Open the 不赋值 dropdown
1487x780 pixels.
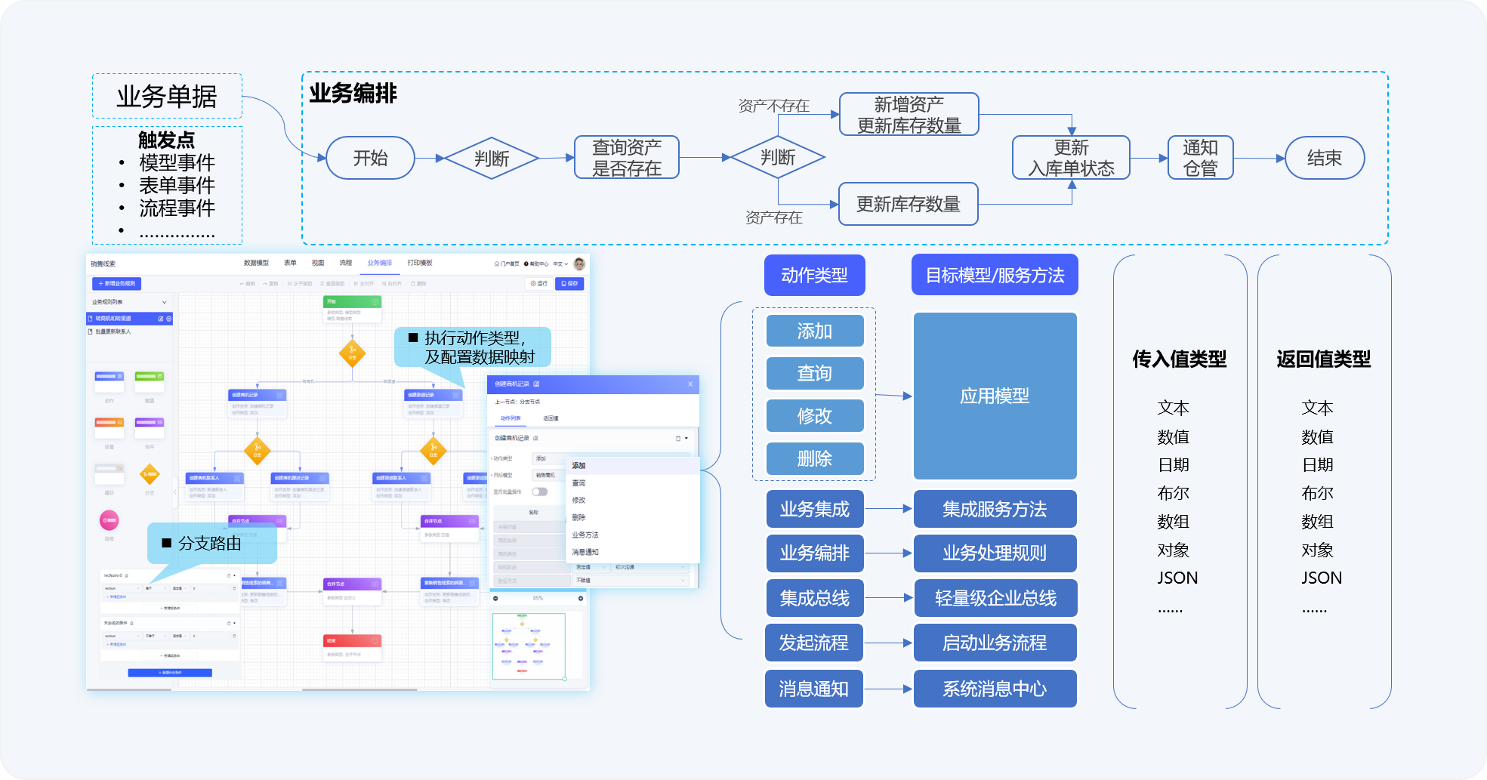[x=630, y=581]
